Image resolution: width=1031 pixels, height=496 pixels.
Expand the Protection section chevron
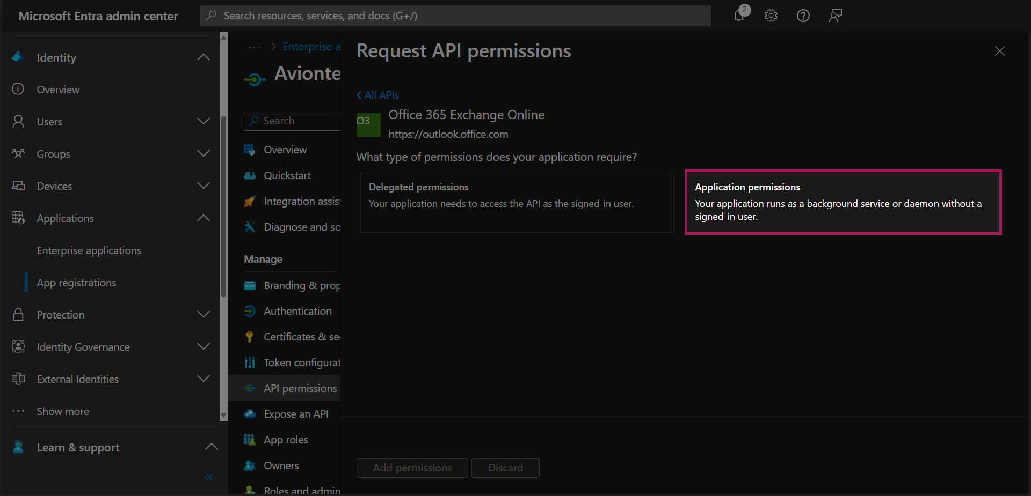203,315
